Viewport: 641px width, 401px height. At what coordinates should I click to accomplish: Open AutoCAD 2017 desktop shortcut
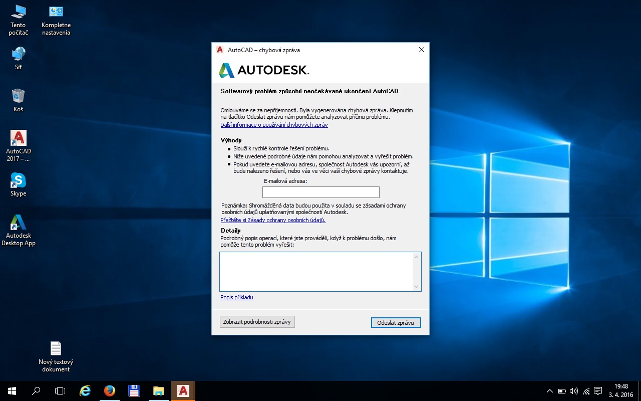tap(19, 139)
